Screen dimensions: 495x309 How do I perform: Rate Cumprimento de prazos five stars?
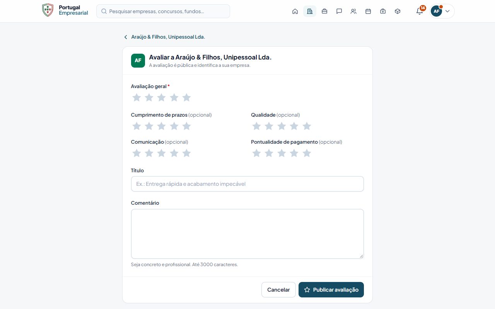(x=186, y=126)
